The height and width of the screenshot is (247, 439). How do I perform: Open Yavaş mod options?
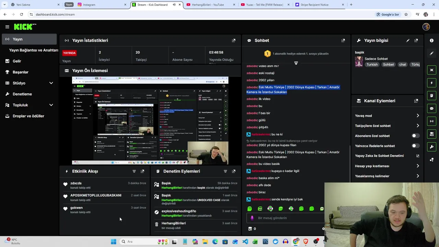387,116
